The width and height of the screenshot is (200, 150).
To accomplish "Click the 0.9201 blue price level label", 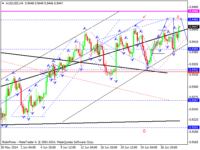I will click(x=194, y=127).
